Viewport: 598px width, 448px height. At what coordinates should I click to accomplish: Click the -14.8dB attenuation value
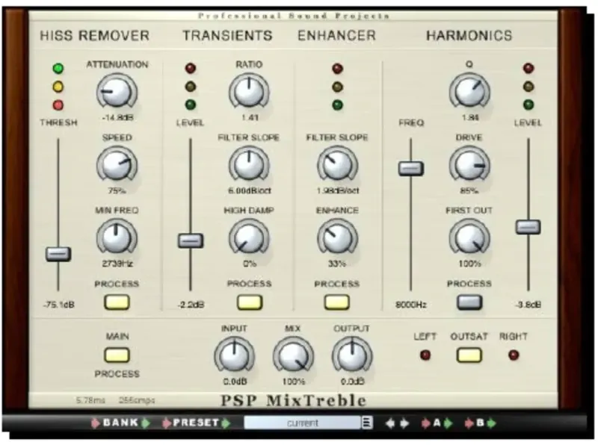(x=117, y=117)
